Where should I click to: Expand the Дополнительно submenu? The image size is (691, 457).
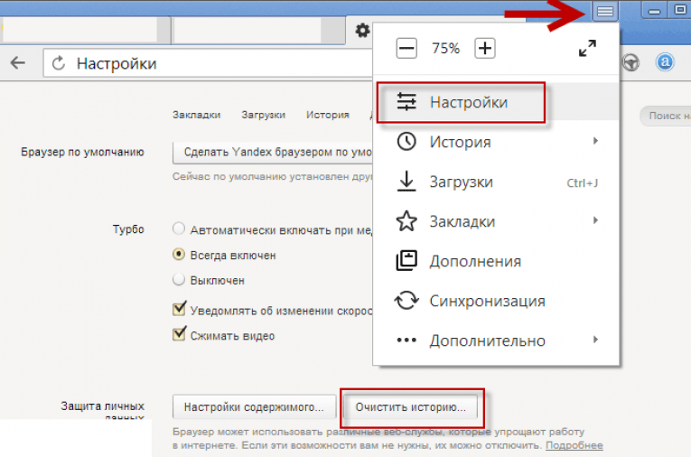[595, 340]
